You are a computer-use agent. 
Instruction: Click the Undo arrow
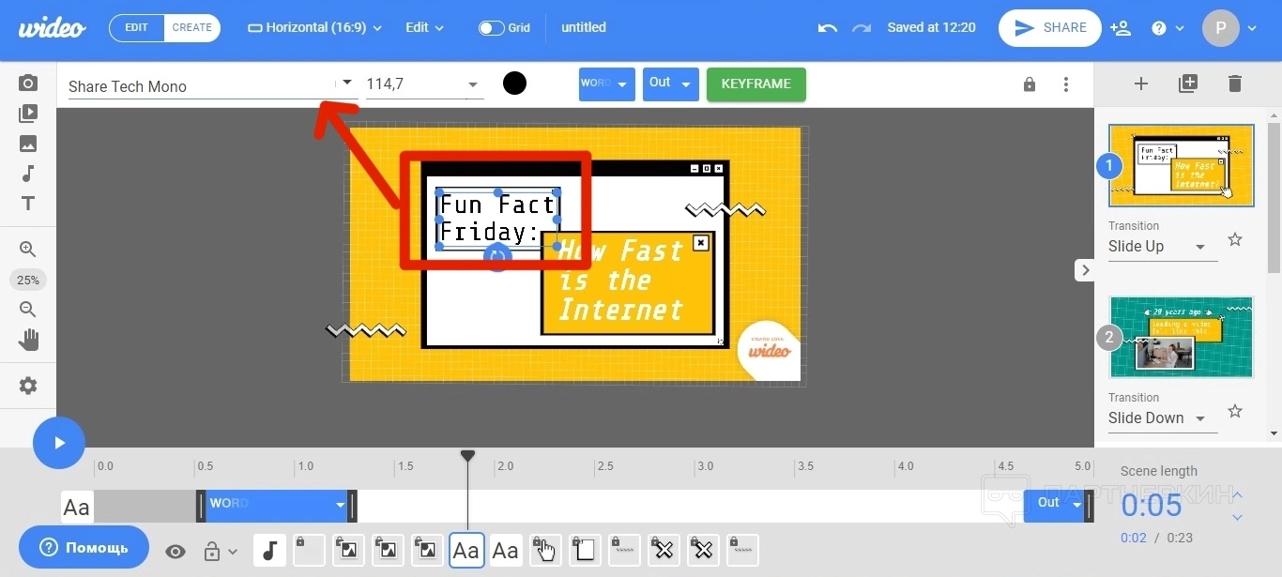coord(827,28)
